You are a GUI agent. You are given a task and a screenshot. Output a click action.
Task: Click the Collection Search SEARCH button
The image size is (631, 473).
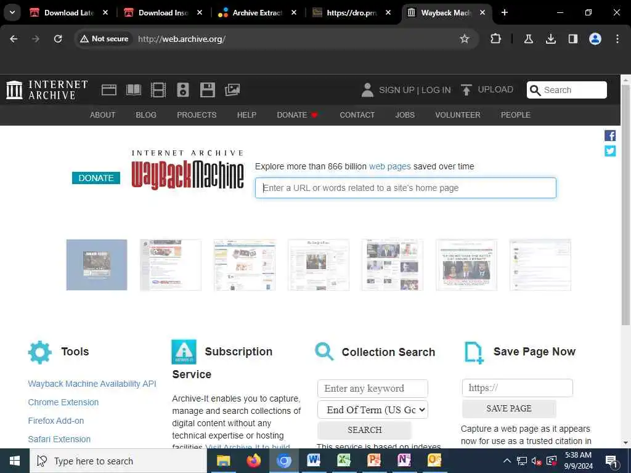point(365,430)
